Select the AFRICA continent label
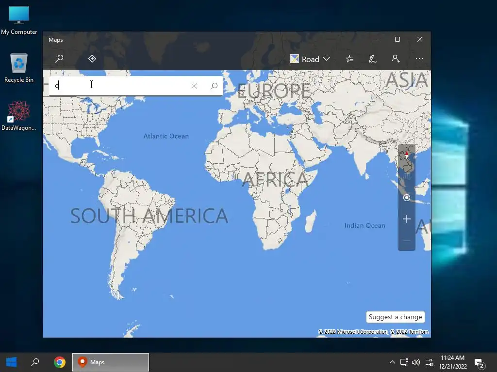497x372 pixels. click(x=275, y=179)
